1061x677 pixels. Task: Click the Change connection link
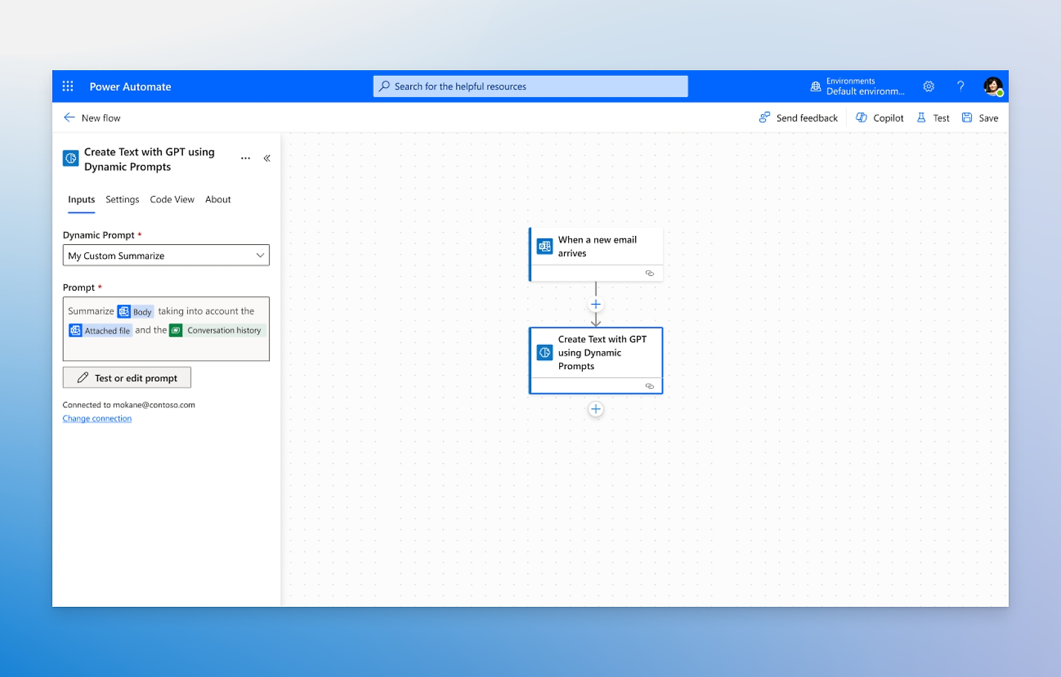97,419
